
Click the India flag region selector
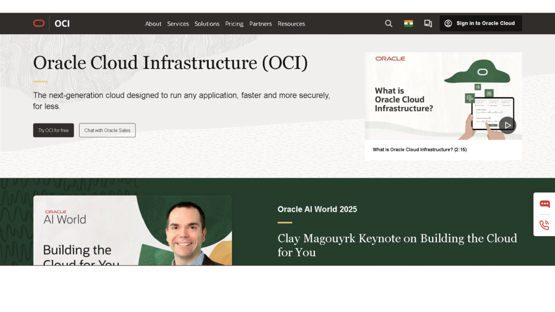(x=408, y=23)
